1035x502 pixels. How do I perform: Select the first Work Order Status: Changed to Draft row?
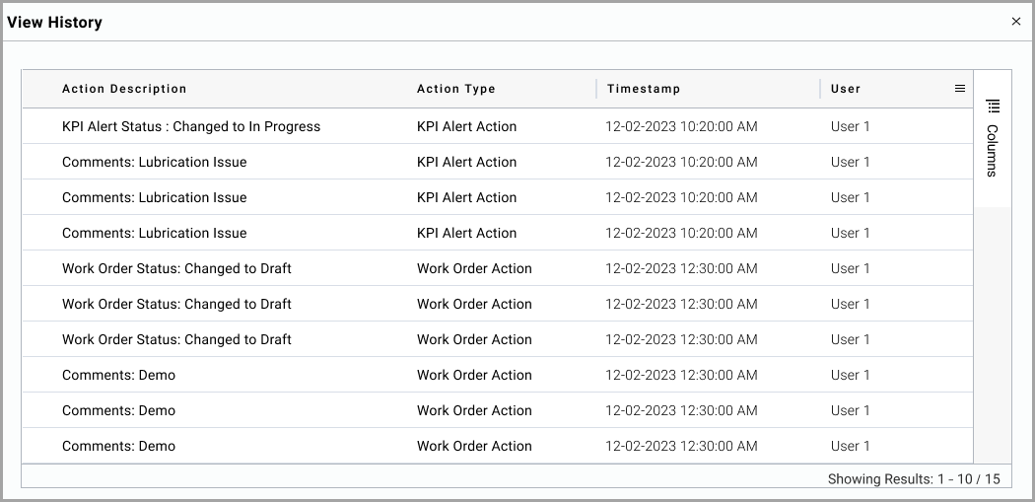click(x=498, y=268)
